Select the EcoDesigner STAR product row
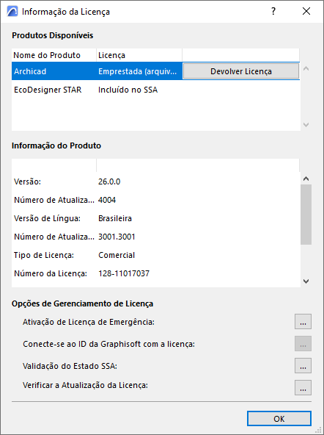The width and height of the screenshot is (324, 435). pos(155,90)
